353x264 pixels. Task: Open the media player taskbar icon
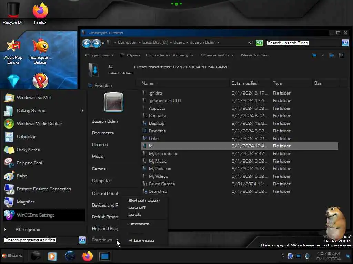52,256
